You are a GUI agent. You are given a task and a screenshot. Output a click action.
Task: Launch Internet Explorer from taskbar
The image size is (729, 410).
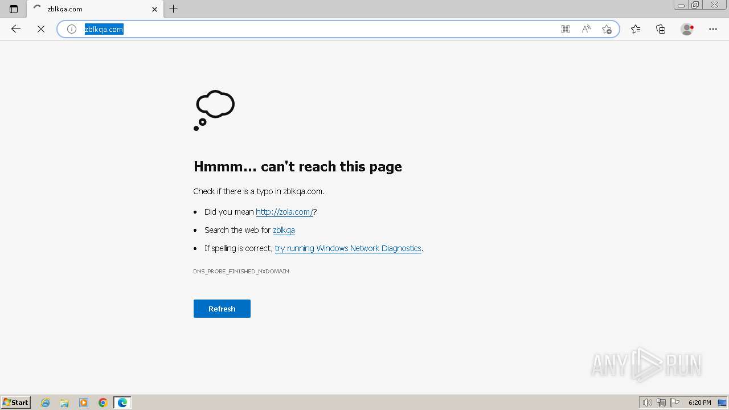pos(46,403)
